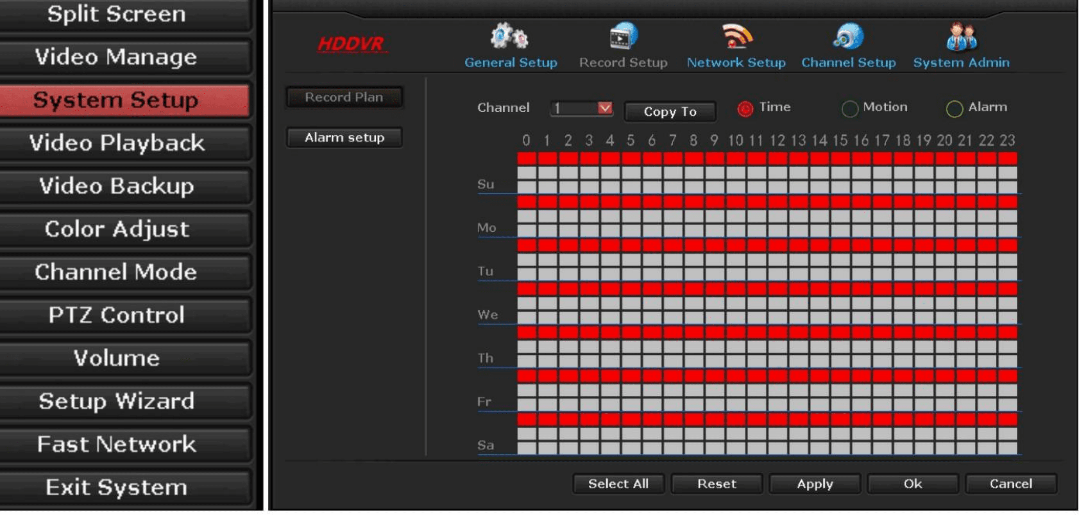This screenshot has height=515, width=1079.
Task: Click the Th row label
Action: click(x=486, y=358)
